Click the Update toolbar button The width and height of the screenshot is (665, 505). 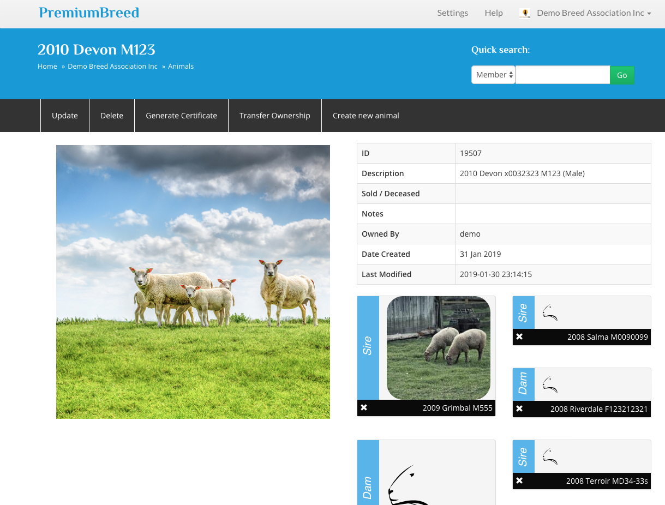65,116
